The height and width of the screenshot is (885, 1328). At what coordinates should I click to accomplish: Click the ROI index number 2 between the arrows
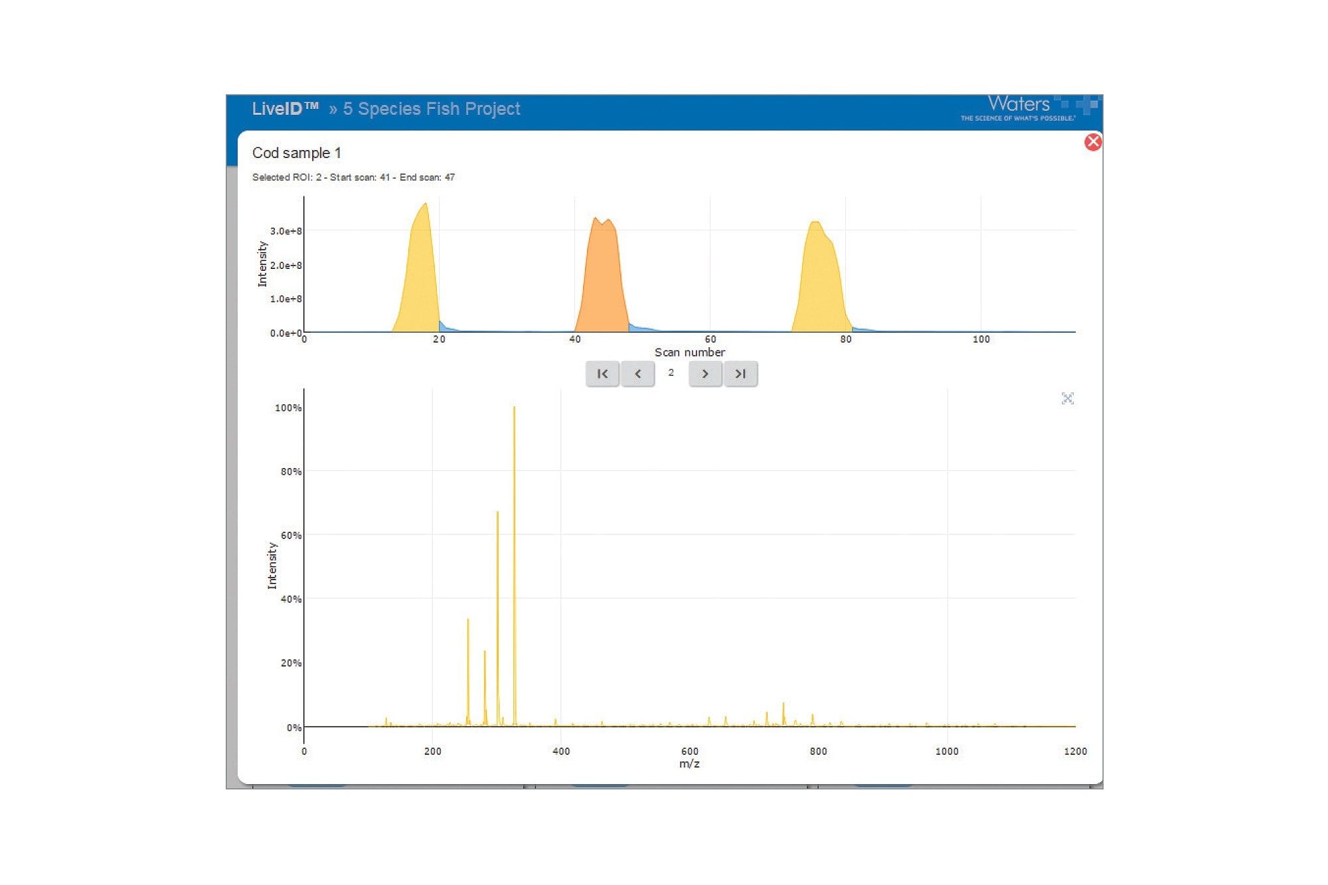(671, 372)
